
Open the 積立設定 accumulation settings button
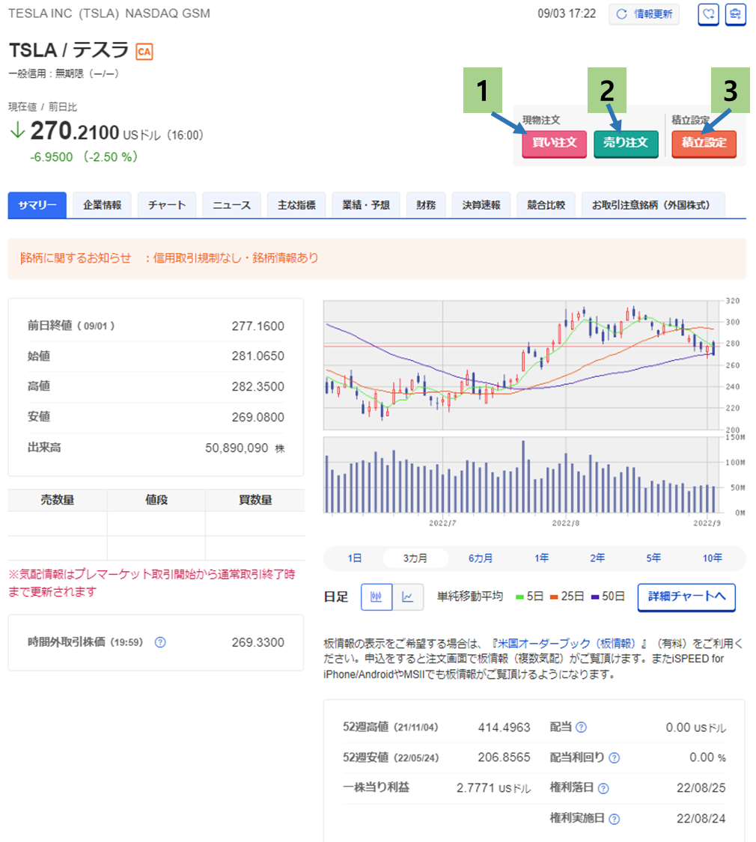click(704, 143)
